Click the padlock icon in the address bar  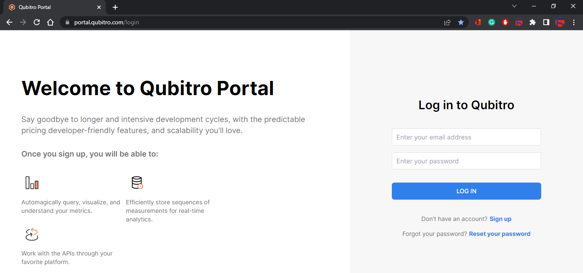pos(67,22)
